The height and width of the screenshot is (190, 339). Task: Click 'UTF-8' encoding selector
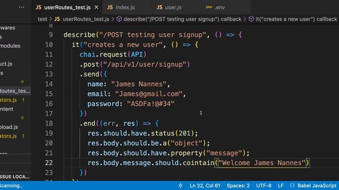pyautogui.click(x=264, y=186)
